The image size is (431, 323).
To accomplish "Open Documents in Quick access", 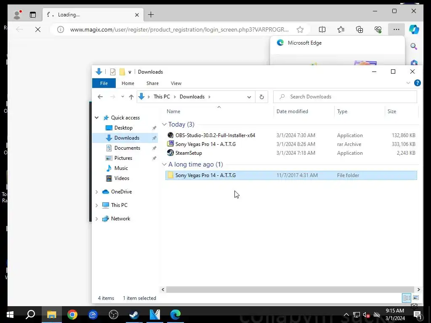I will 127,148.
